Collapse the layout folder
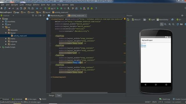Image resolution: width=186 pixels, height=104 pixels. (x=6, y=33)
